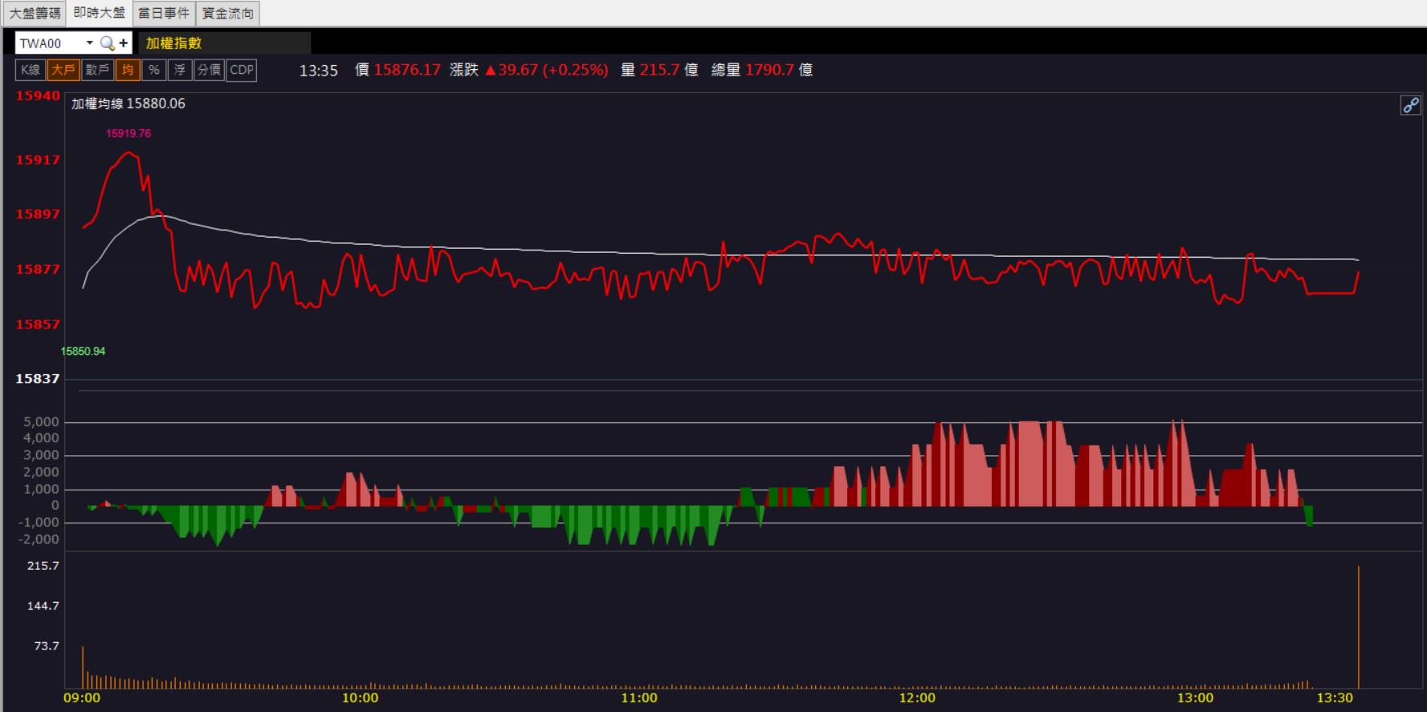Click the total volume 1790.7 value
This screenshot has height=712, width=1427.
coord(769,70)
